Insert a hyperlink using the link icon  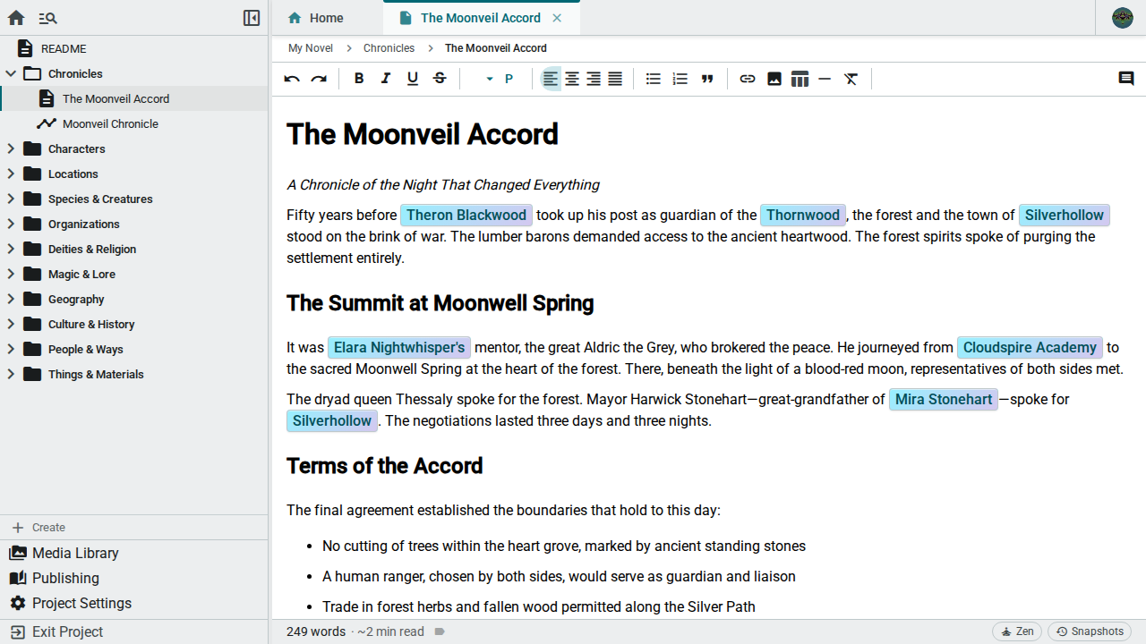(748, 79)
